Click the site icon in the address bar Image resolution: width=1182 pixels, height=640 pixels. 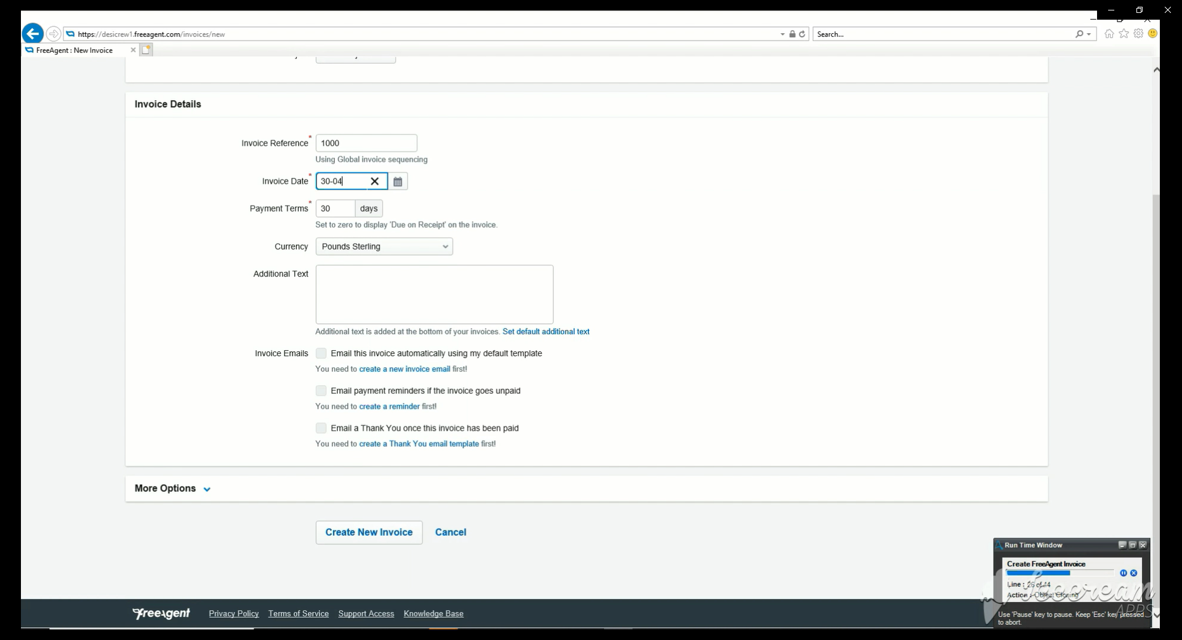click(x=70, y=34)
